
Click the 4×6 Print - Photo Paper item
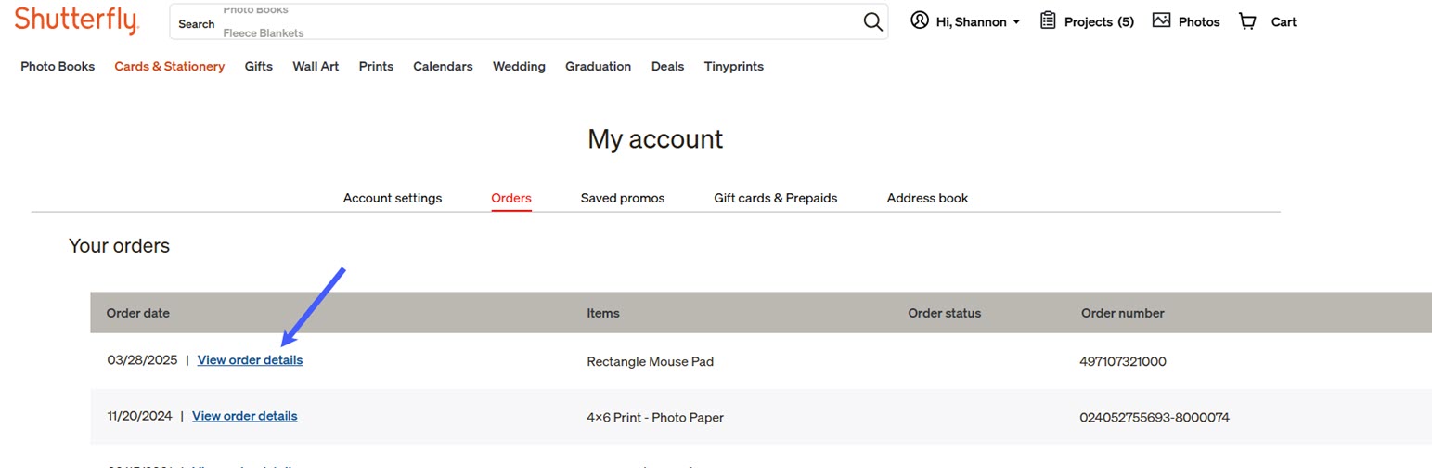(655, 417)
